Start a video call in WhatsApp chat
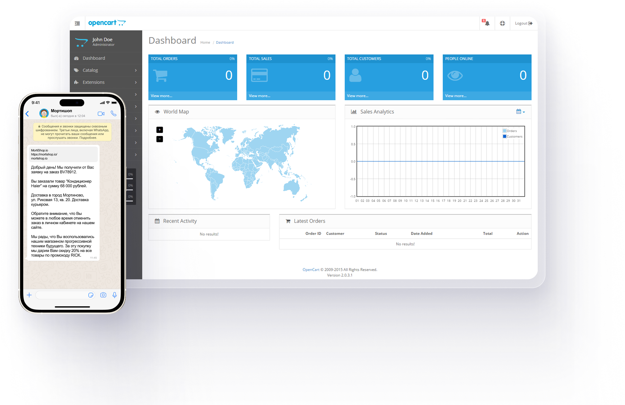The height and width of the screenshot is (405, 625). point(101,114)
